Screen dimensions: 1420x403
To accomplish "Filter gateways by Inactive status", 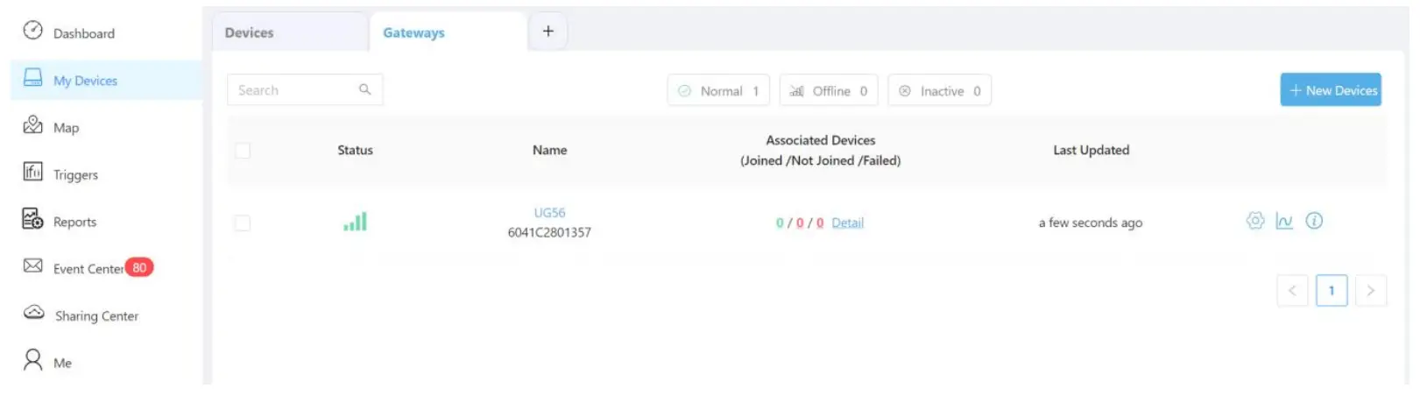I will coord(940,90).
